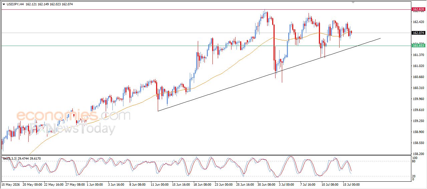This screenshot has width=427, height=189.
Task: Select the black 162.074 current price label
Action: coord(418,33)
